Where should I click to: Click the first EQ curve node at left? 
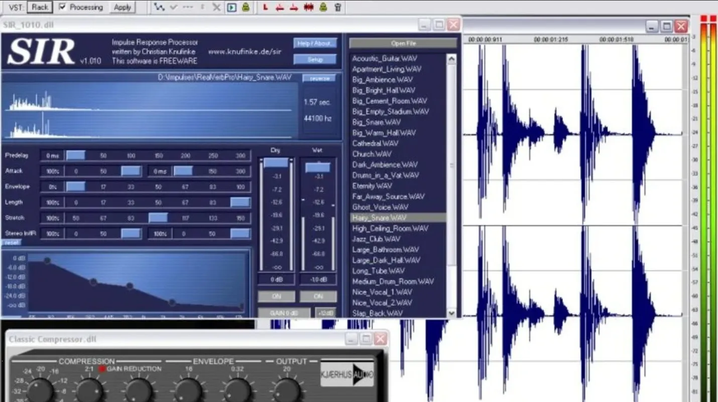click(47, 261)
